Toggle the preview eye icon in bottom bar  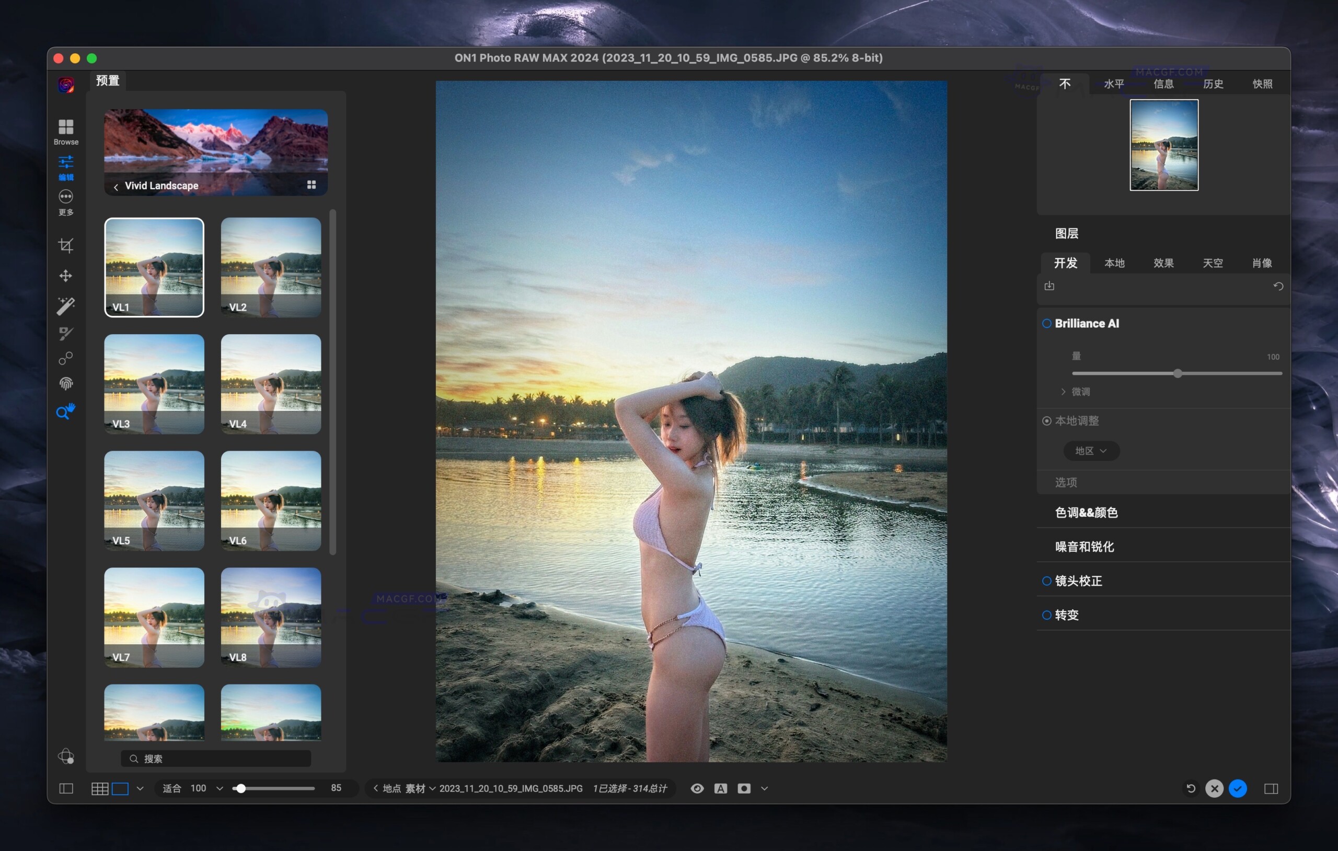[697, 788]
